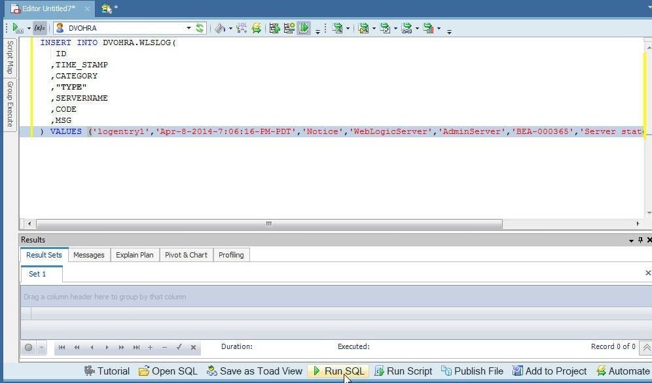652x383 pixels.
Task: Pin the Results panel
Action: (640, 240)
